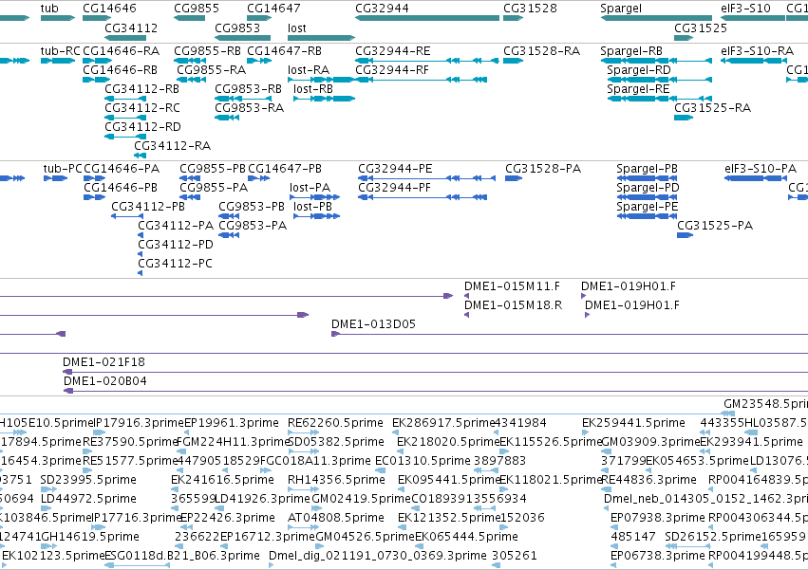Image resolution: width=808 pixels, height=570 pixels.
Task: Select protein Spargel-PD
Action: tap(647, 197)
